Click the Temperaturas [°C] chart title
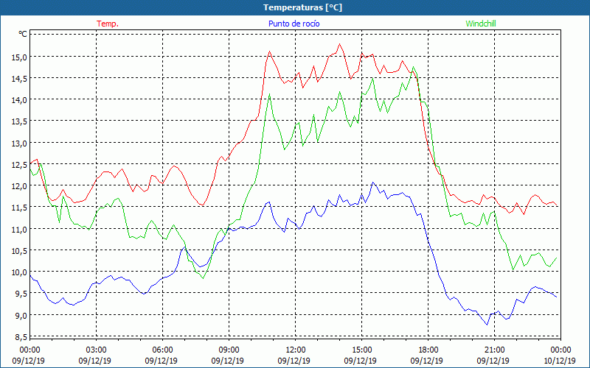The height and width of the screenshot is (368, 590). (302, 7)
